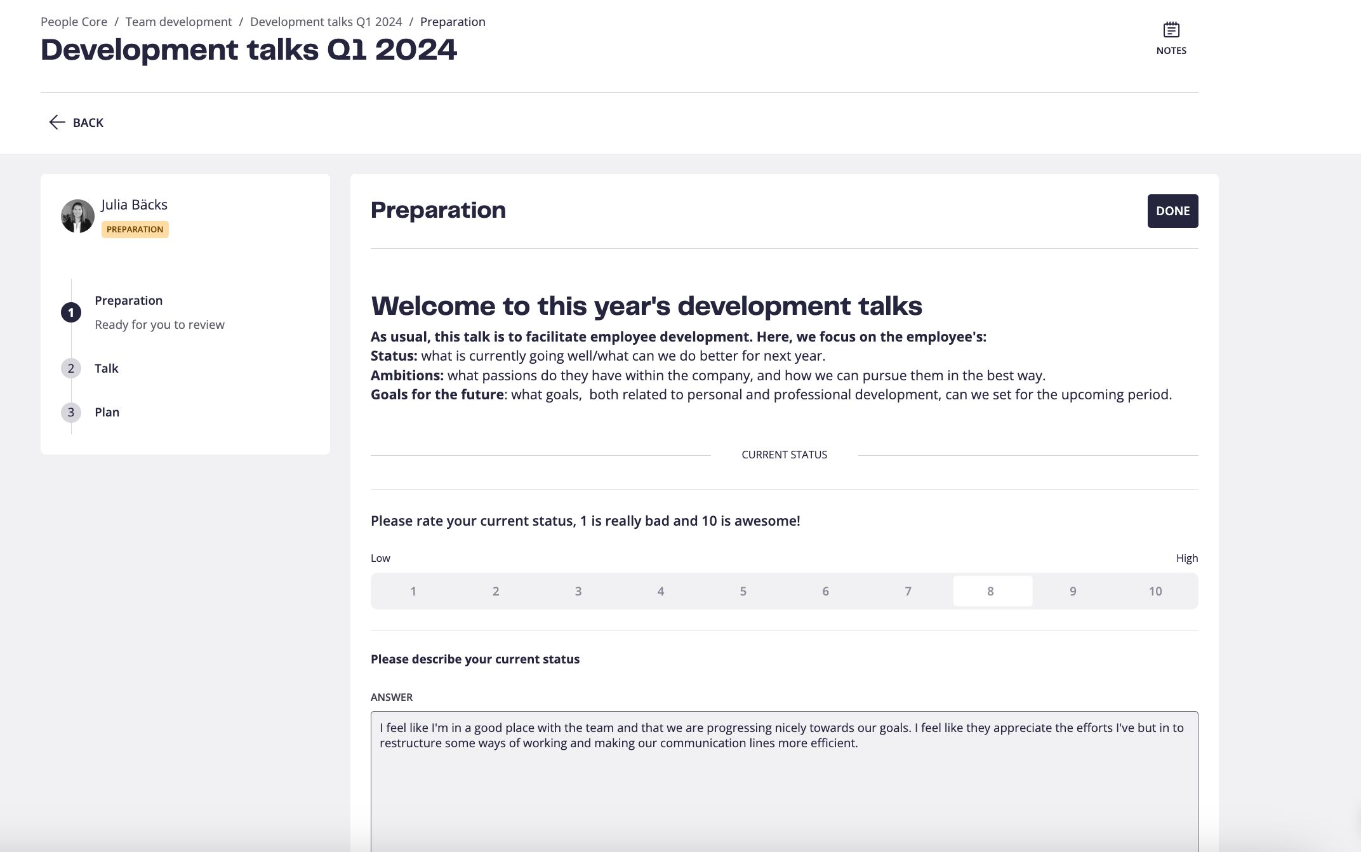Set status rating to 5

743,591
